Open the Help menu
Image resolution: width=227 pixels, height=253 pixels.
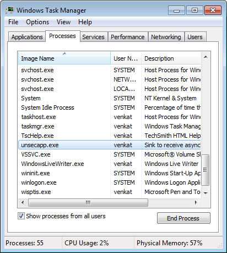[x=85, y=22]
